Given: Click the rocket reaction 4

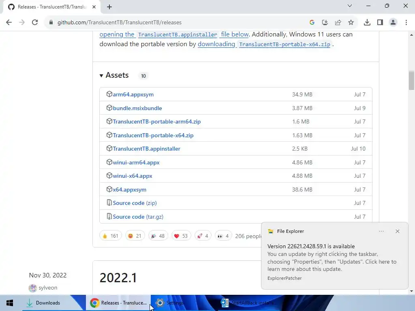Looking at the screenshot, I should coord(203,236).
